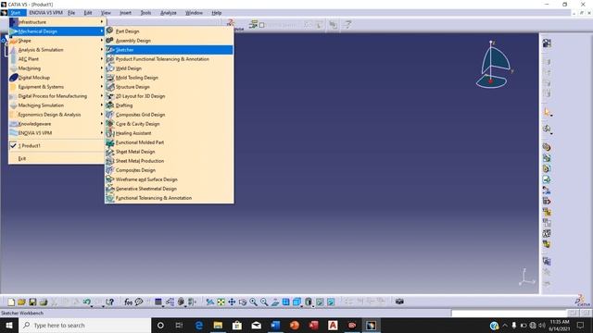Expand the Knowledgeware submenu
This screenshot has height=333, width=593.
[x=57, y=124]
